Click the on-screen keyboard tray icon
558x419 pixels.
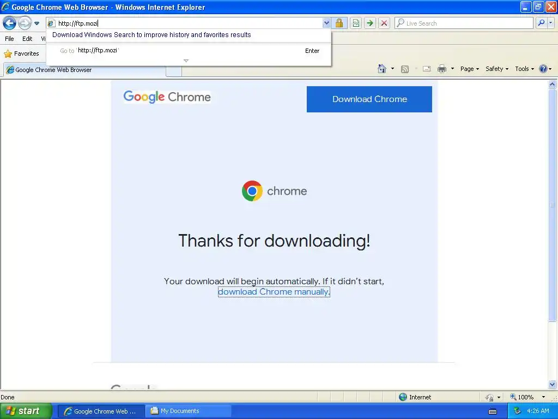(x=493, y=411)
